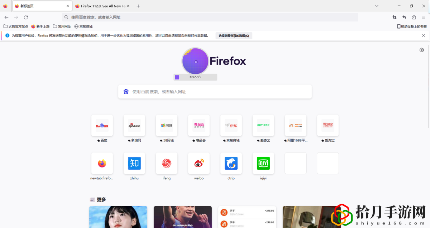Reload the page with refresh icon
Image resolution: width=430 pixels, height=228 pixels.
26,17
